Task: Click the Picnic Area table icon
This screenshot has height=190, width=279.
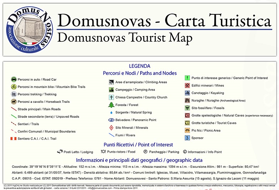Action: (187, 130)
